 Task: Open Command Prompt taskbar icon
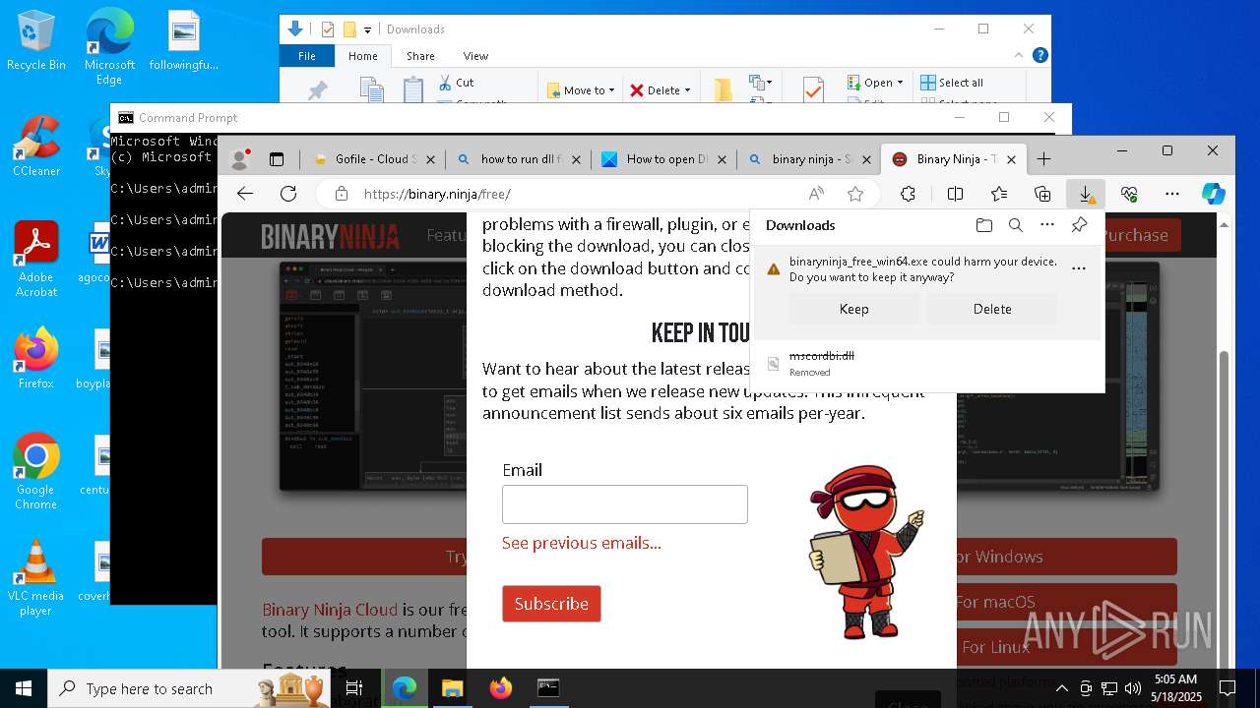[548, 688]
